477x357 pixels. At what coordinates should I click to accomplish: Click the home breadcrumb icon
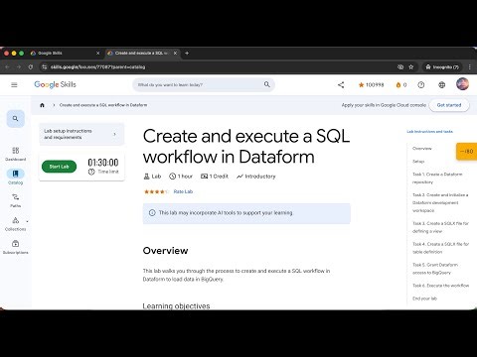pos(42,105)
